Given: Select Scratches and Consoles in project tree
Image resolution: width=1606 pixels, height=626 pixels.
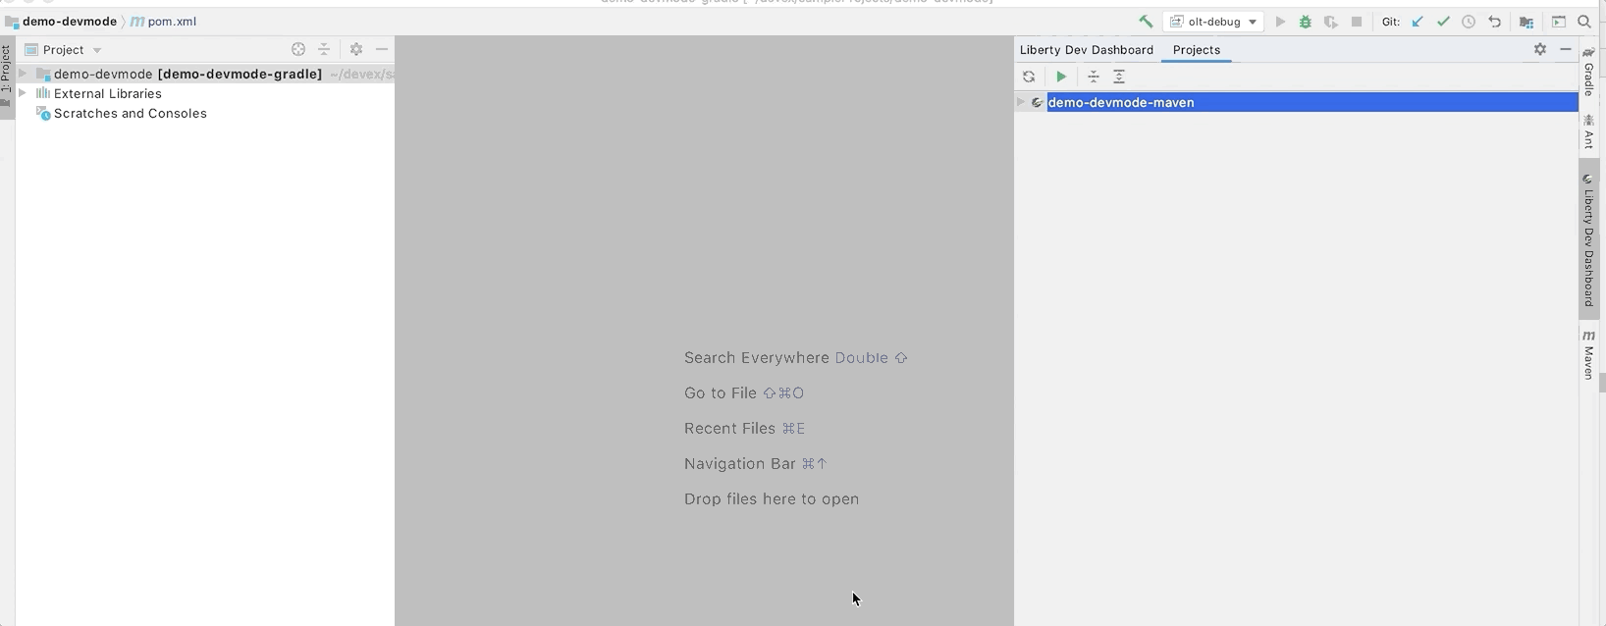Looking at the screenshot, I should 130,113.
